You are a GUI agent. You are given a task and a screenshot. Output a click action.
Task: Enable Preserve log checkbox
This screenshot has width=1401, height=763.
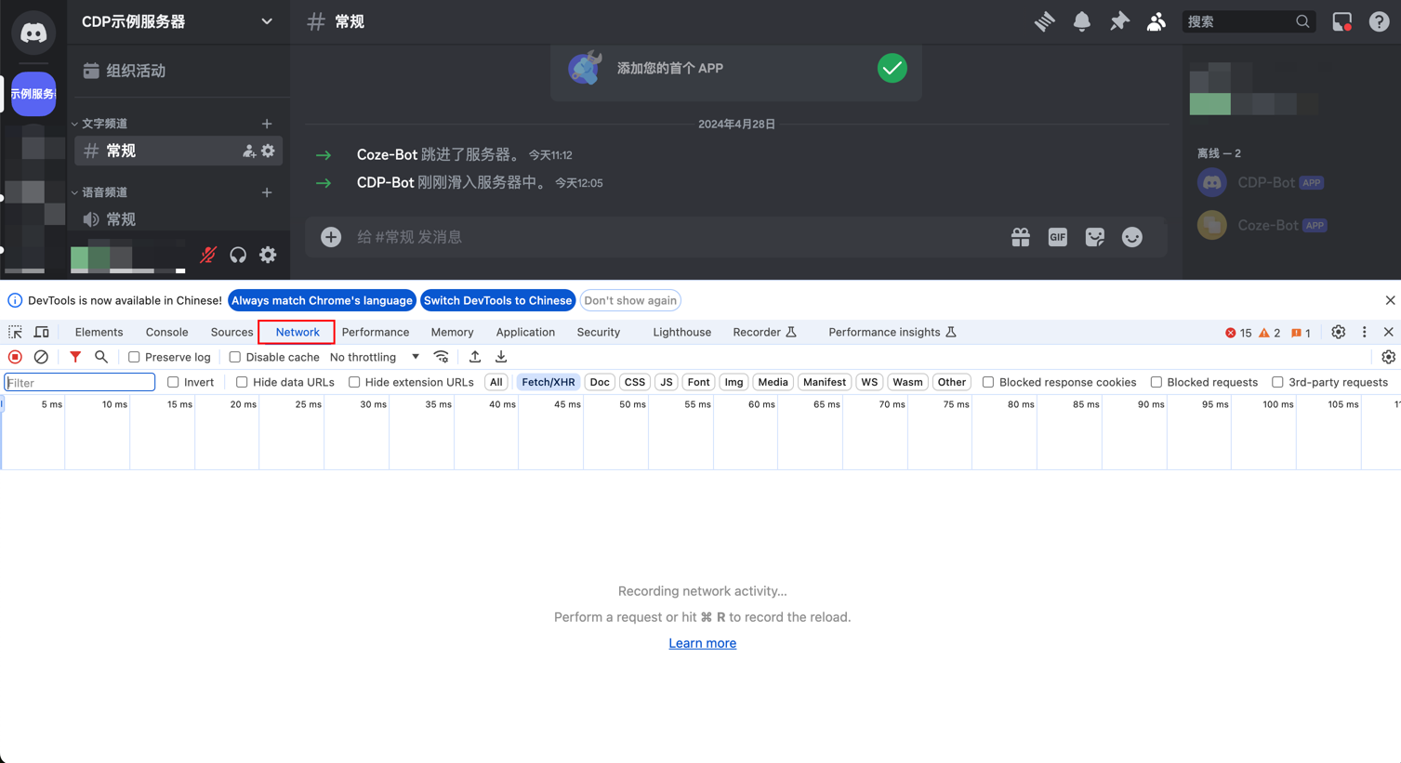click(x=134, y=357)
